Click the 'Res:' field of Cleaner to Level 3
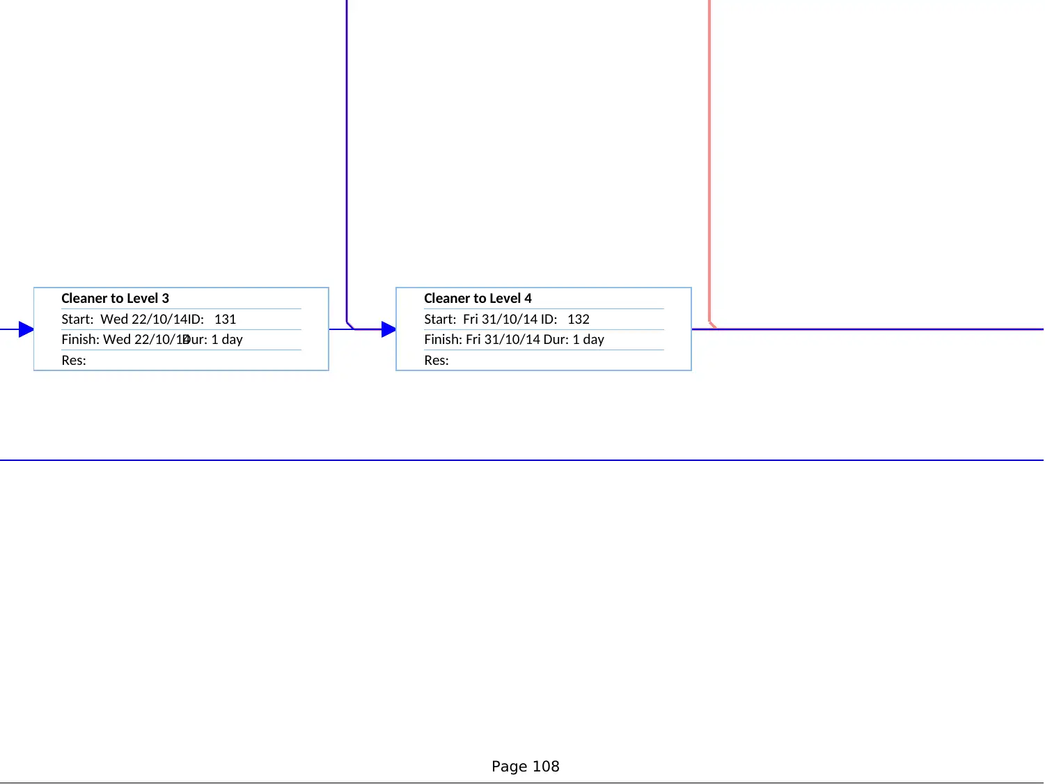Image resolution: width=1045 pixels, height=784 pixels. click(x=74, y=361)
